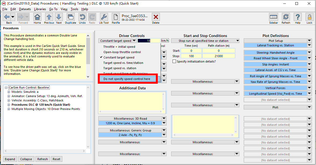316x165 pixels.
Task: Open Constant target speed dropdown
Action: (117, 41)
